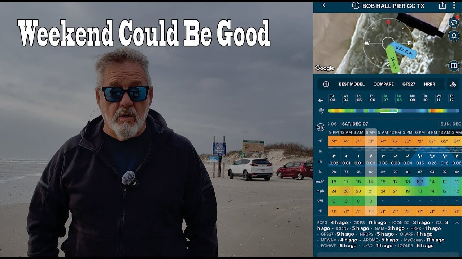The height and width of the screenshot is (259, 462).
Task: Click the UVI row label
Action: tap(320, 201)
